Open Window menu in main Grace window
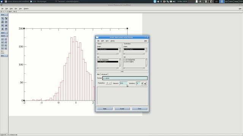 (26, 9)
